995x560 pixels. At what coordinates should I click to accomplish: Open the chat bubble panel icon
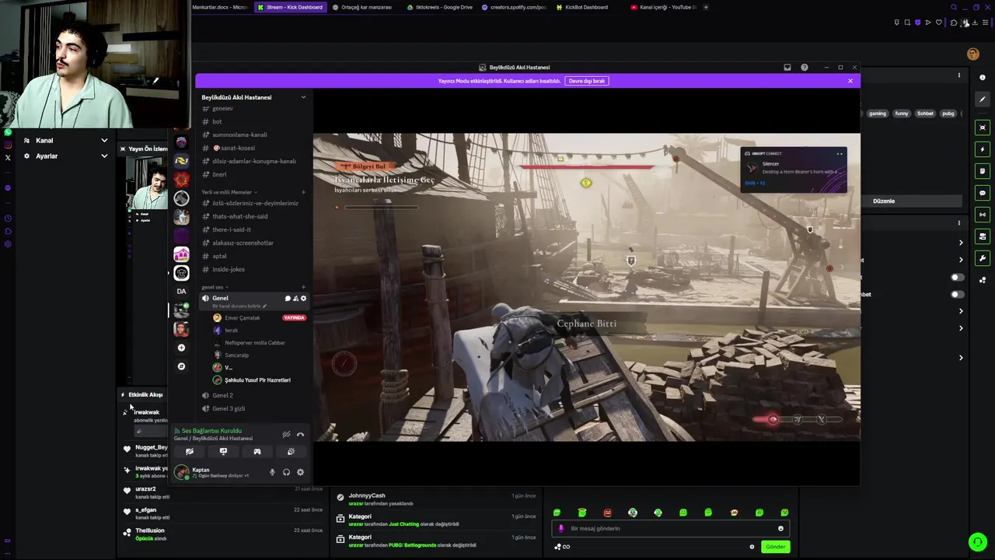coord(983,193)
